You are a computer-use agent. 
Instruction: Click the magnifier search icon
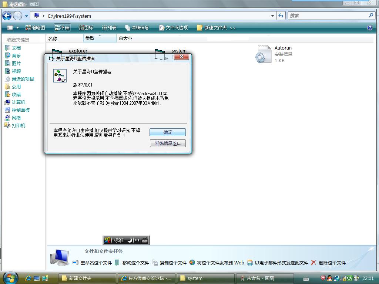point(371,16)
